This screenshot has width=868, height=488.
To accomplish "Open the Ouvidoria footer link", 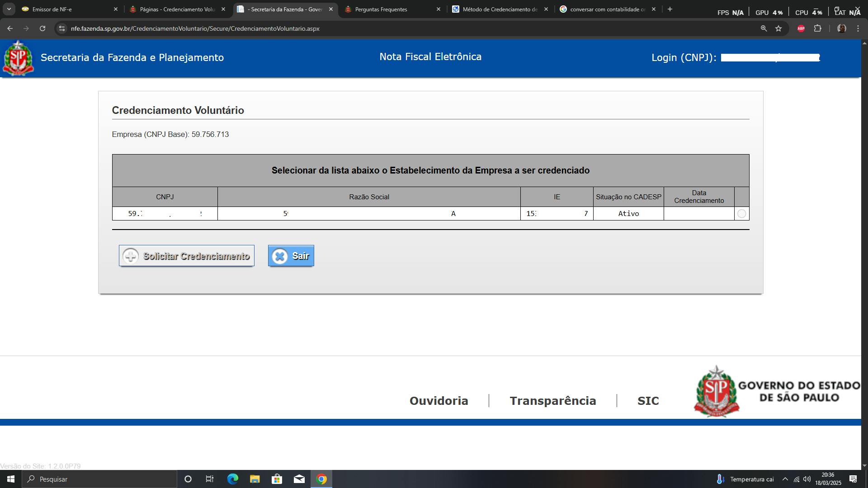I will pyautogui.click(x=439, y=401).
